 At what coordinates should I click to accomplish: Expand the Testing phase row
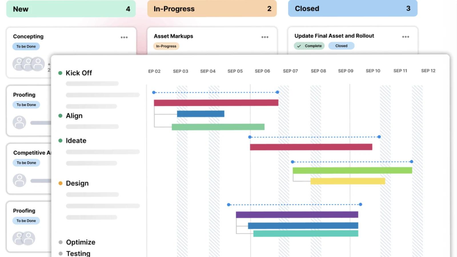(78, 253)
